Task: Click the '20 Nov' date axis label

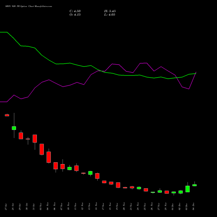Action: tap(124, 207)
